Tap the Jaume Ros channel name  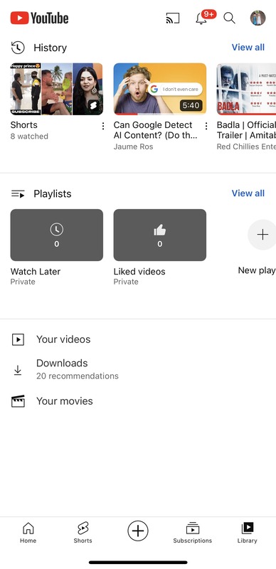point(133,147)
